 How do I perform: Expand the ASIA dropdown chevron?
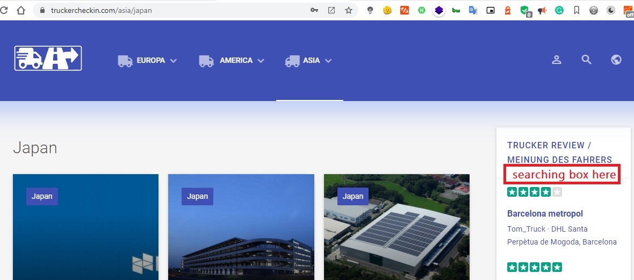328,61
